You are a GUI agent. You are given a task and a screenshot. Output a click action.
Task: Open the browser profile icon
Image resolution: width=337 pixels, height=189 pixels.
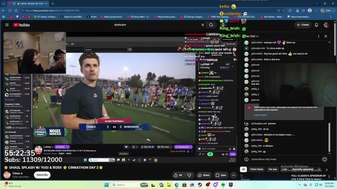coord(310,10)
